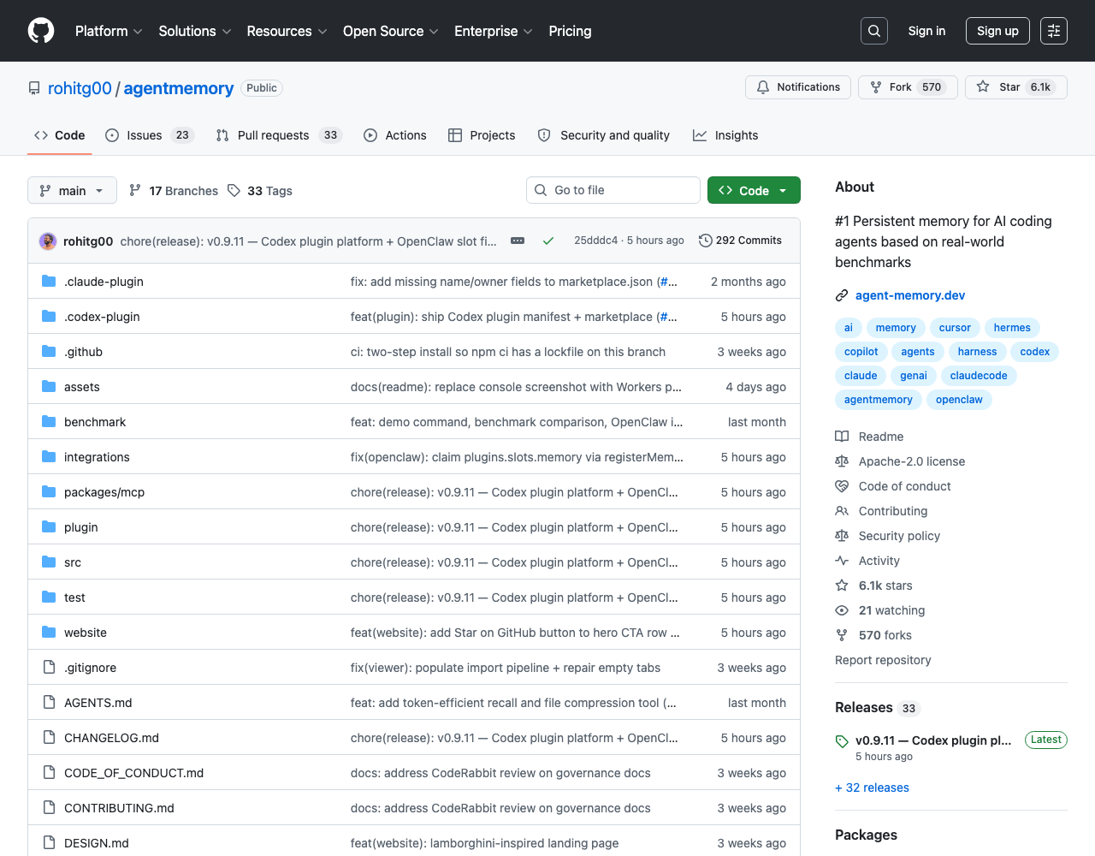Switch to the Projects tab

point(482,135)
